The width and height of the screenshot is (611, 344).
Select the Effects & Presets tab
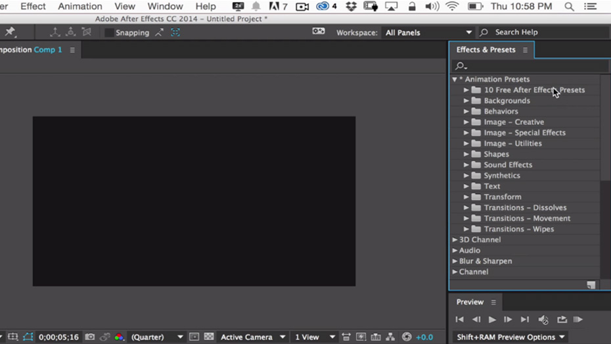pyautogui.click(x=486, y=50)
